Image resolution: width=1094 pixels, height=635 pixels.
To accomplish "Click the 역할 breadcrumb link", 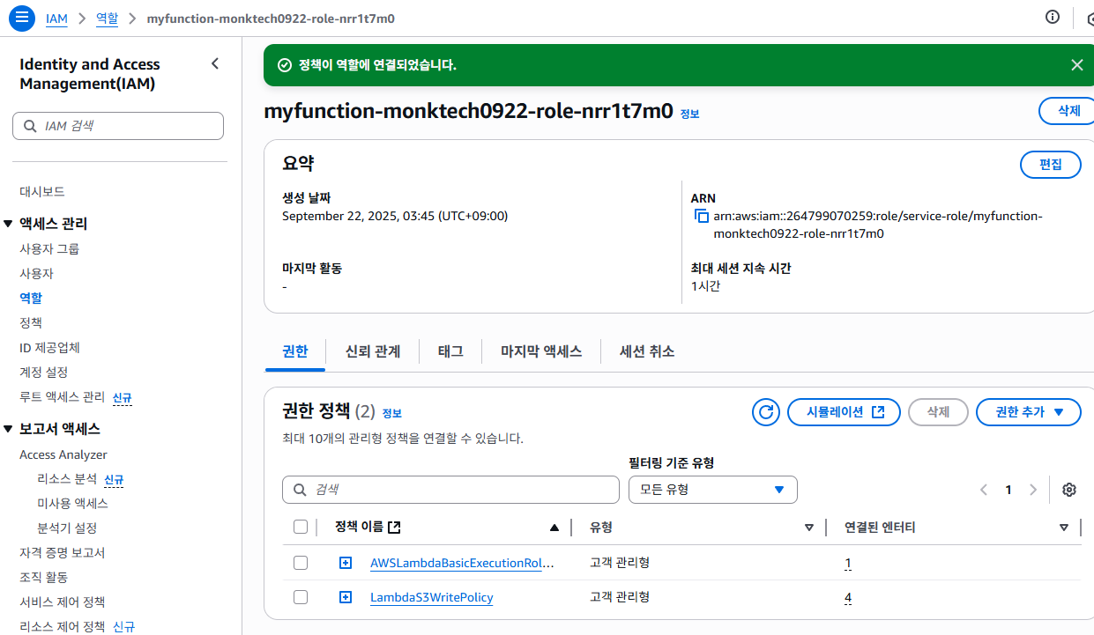I will (x=107, y=18).
